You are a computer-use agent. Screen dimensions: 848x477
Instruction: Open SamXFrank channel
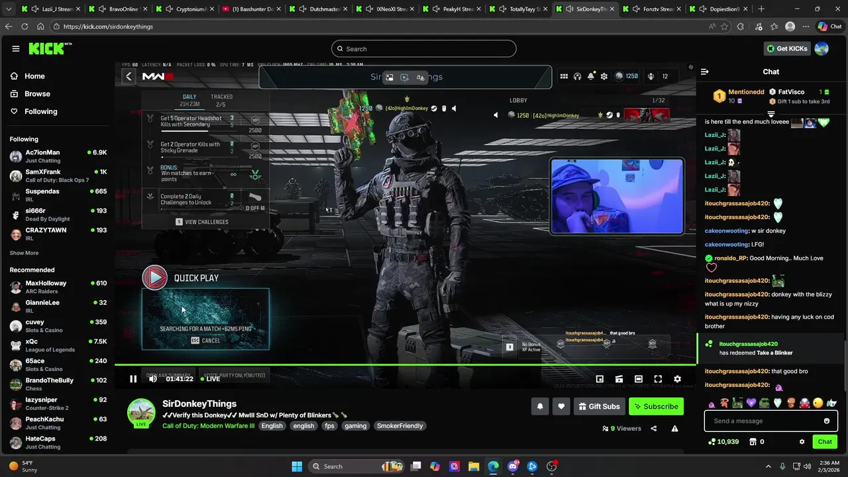pos(58,176)
